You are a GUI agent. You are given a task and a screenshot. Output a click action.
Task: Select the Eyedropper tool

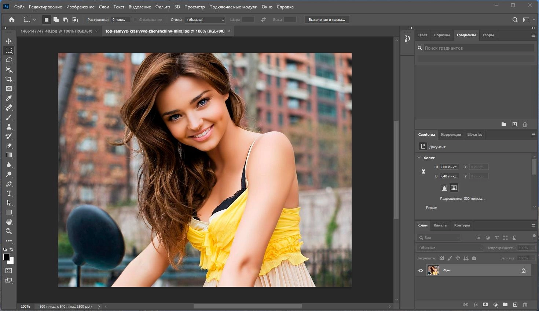click(9, 98)
